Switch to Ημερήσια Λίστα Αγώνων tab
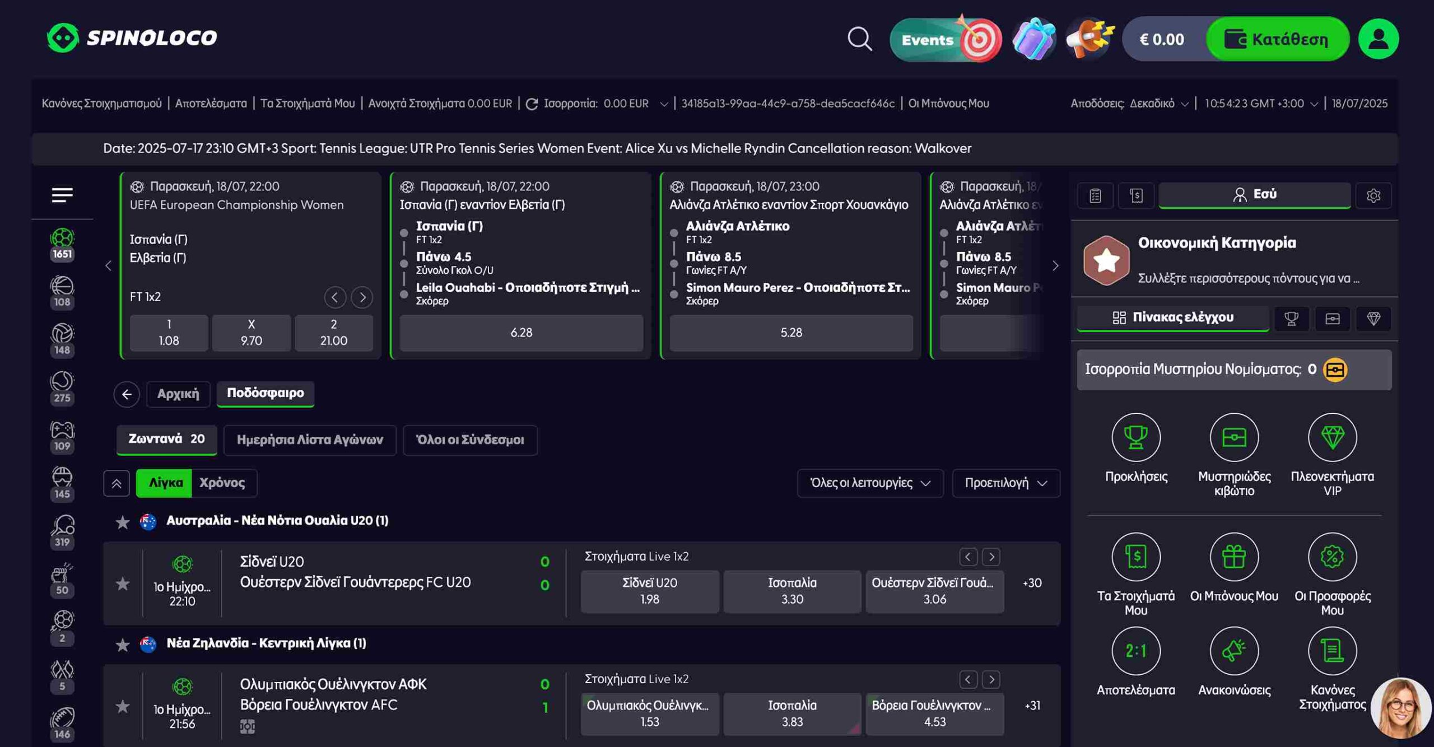The height and width of the screenshot is (747, 1434). (x=310, y=440)
